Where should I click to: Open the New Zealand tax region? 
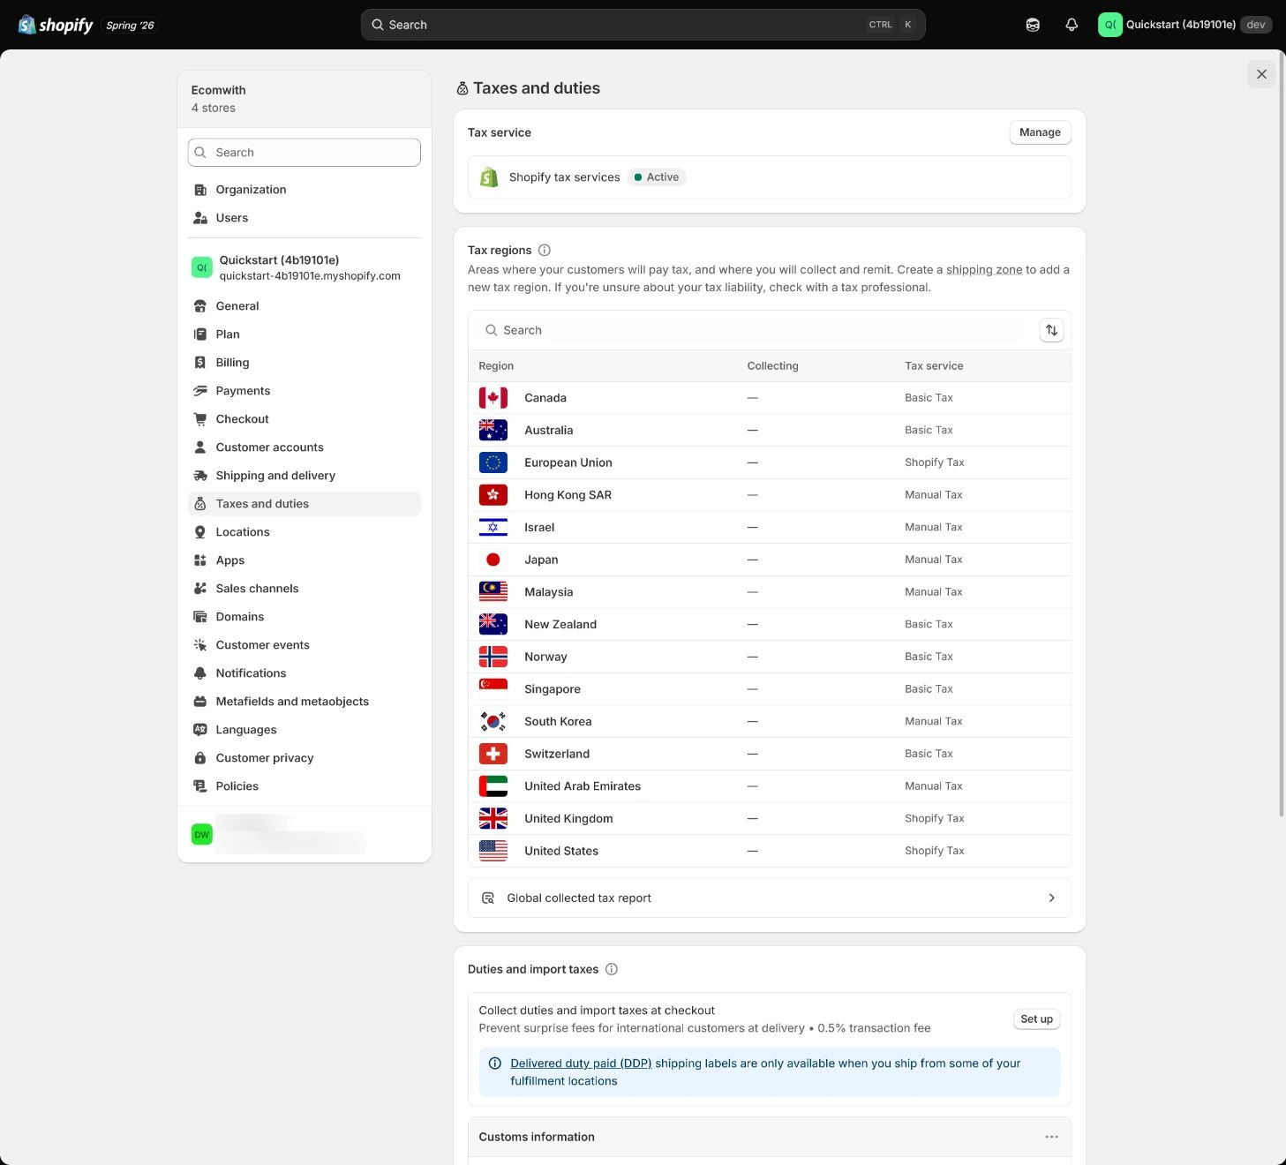tap(769, 625)
